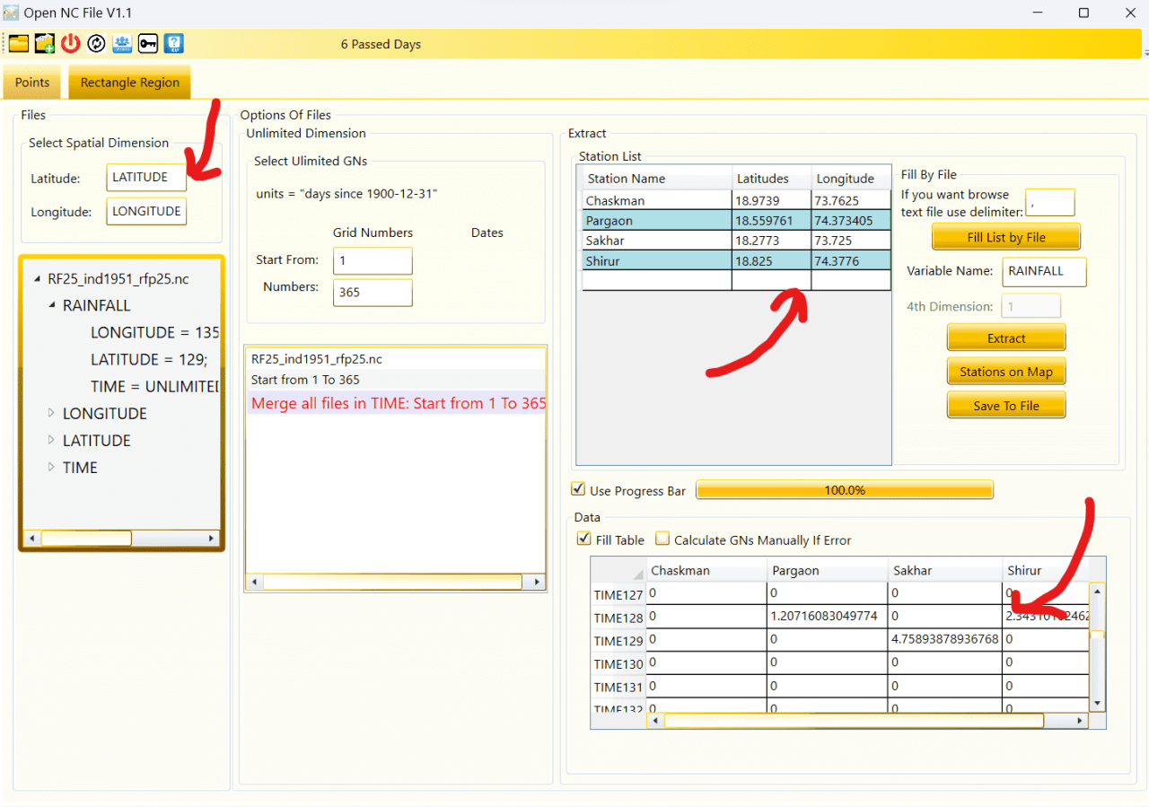Select the Sakhar row in Station List
The height and width of the screenshot is (807, 1149).
point(736,241)
